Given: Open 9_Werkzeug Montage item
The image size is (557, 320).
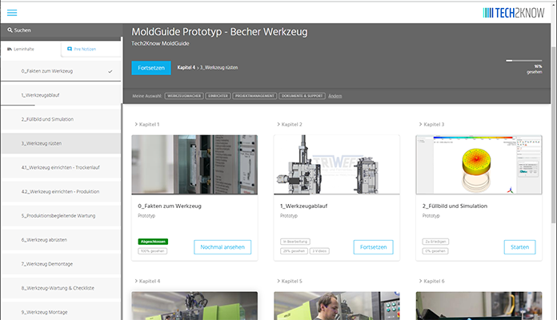Looking at the screenshot, I should pos(61,311).
